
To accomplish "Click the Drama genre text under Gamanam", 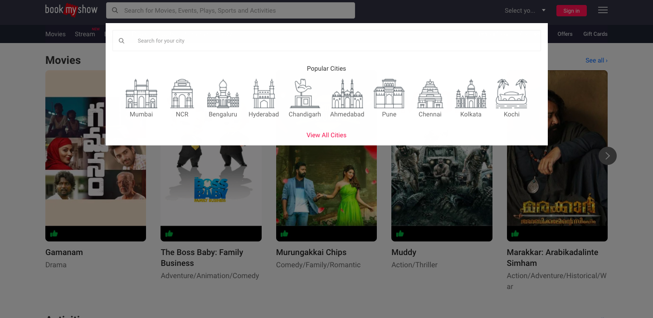I will pos(56,265).
